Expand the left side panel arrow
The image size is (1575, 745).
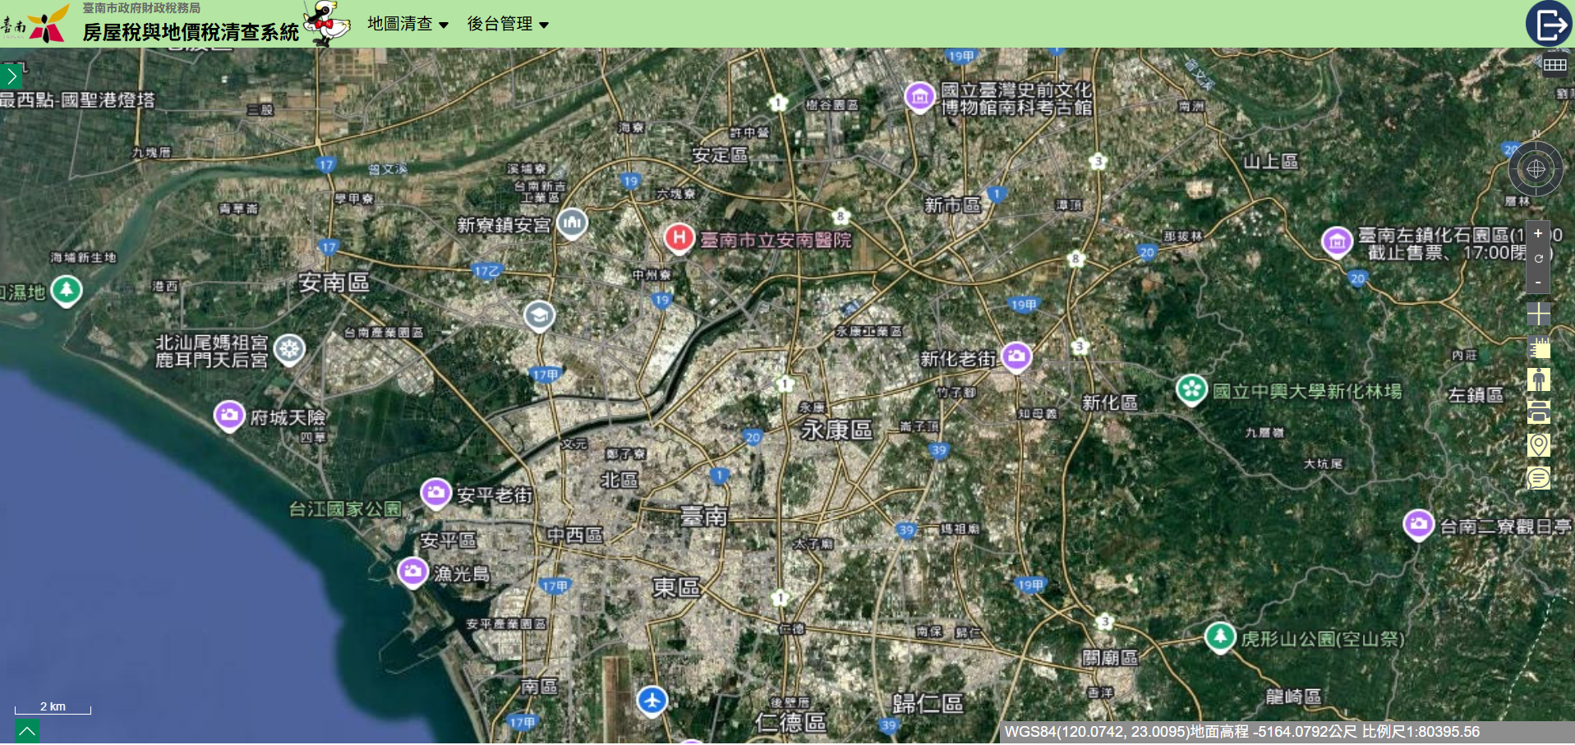[x=12, y=76]
